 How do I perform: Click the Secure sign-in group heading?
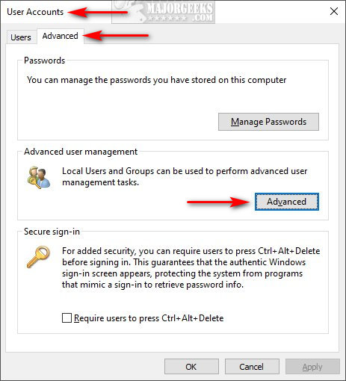(x=52, y=232)
